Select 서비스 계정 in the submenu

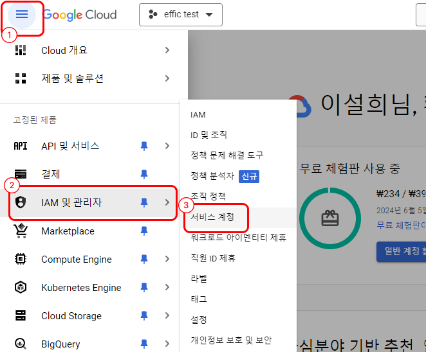point(212,218)
